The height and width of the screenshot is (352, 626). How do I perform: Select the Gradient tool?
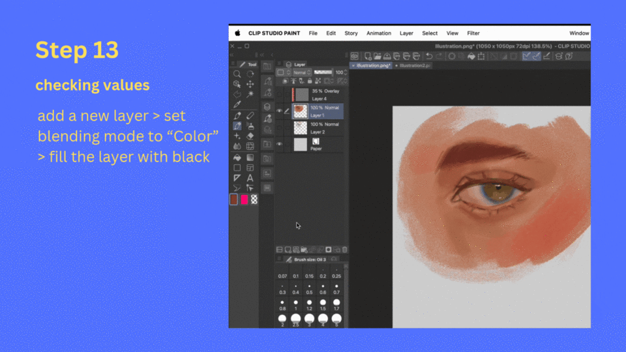tap(250, 158)
